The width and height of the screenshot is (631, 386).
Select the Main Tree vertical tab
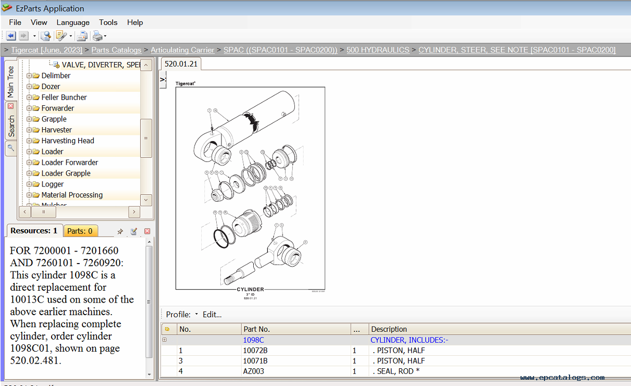coord(11,81)
